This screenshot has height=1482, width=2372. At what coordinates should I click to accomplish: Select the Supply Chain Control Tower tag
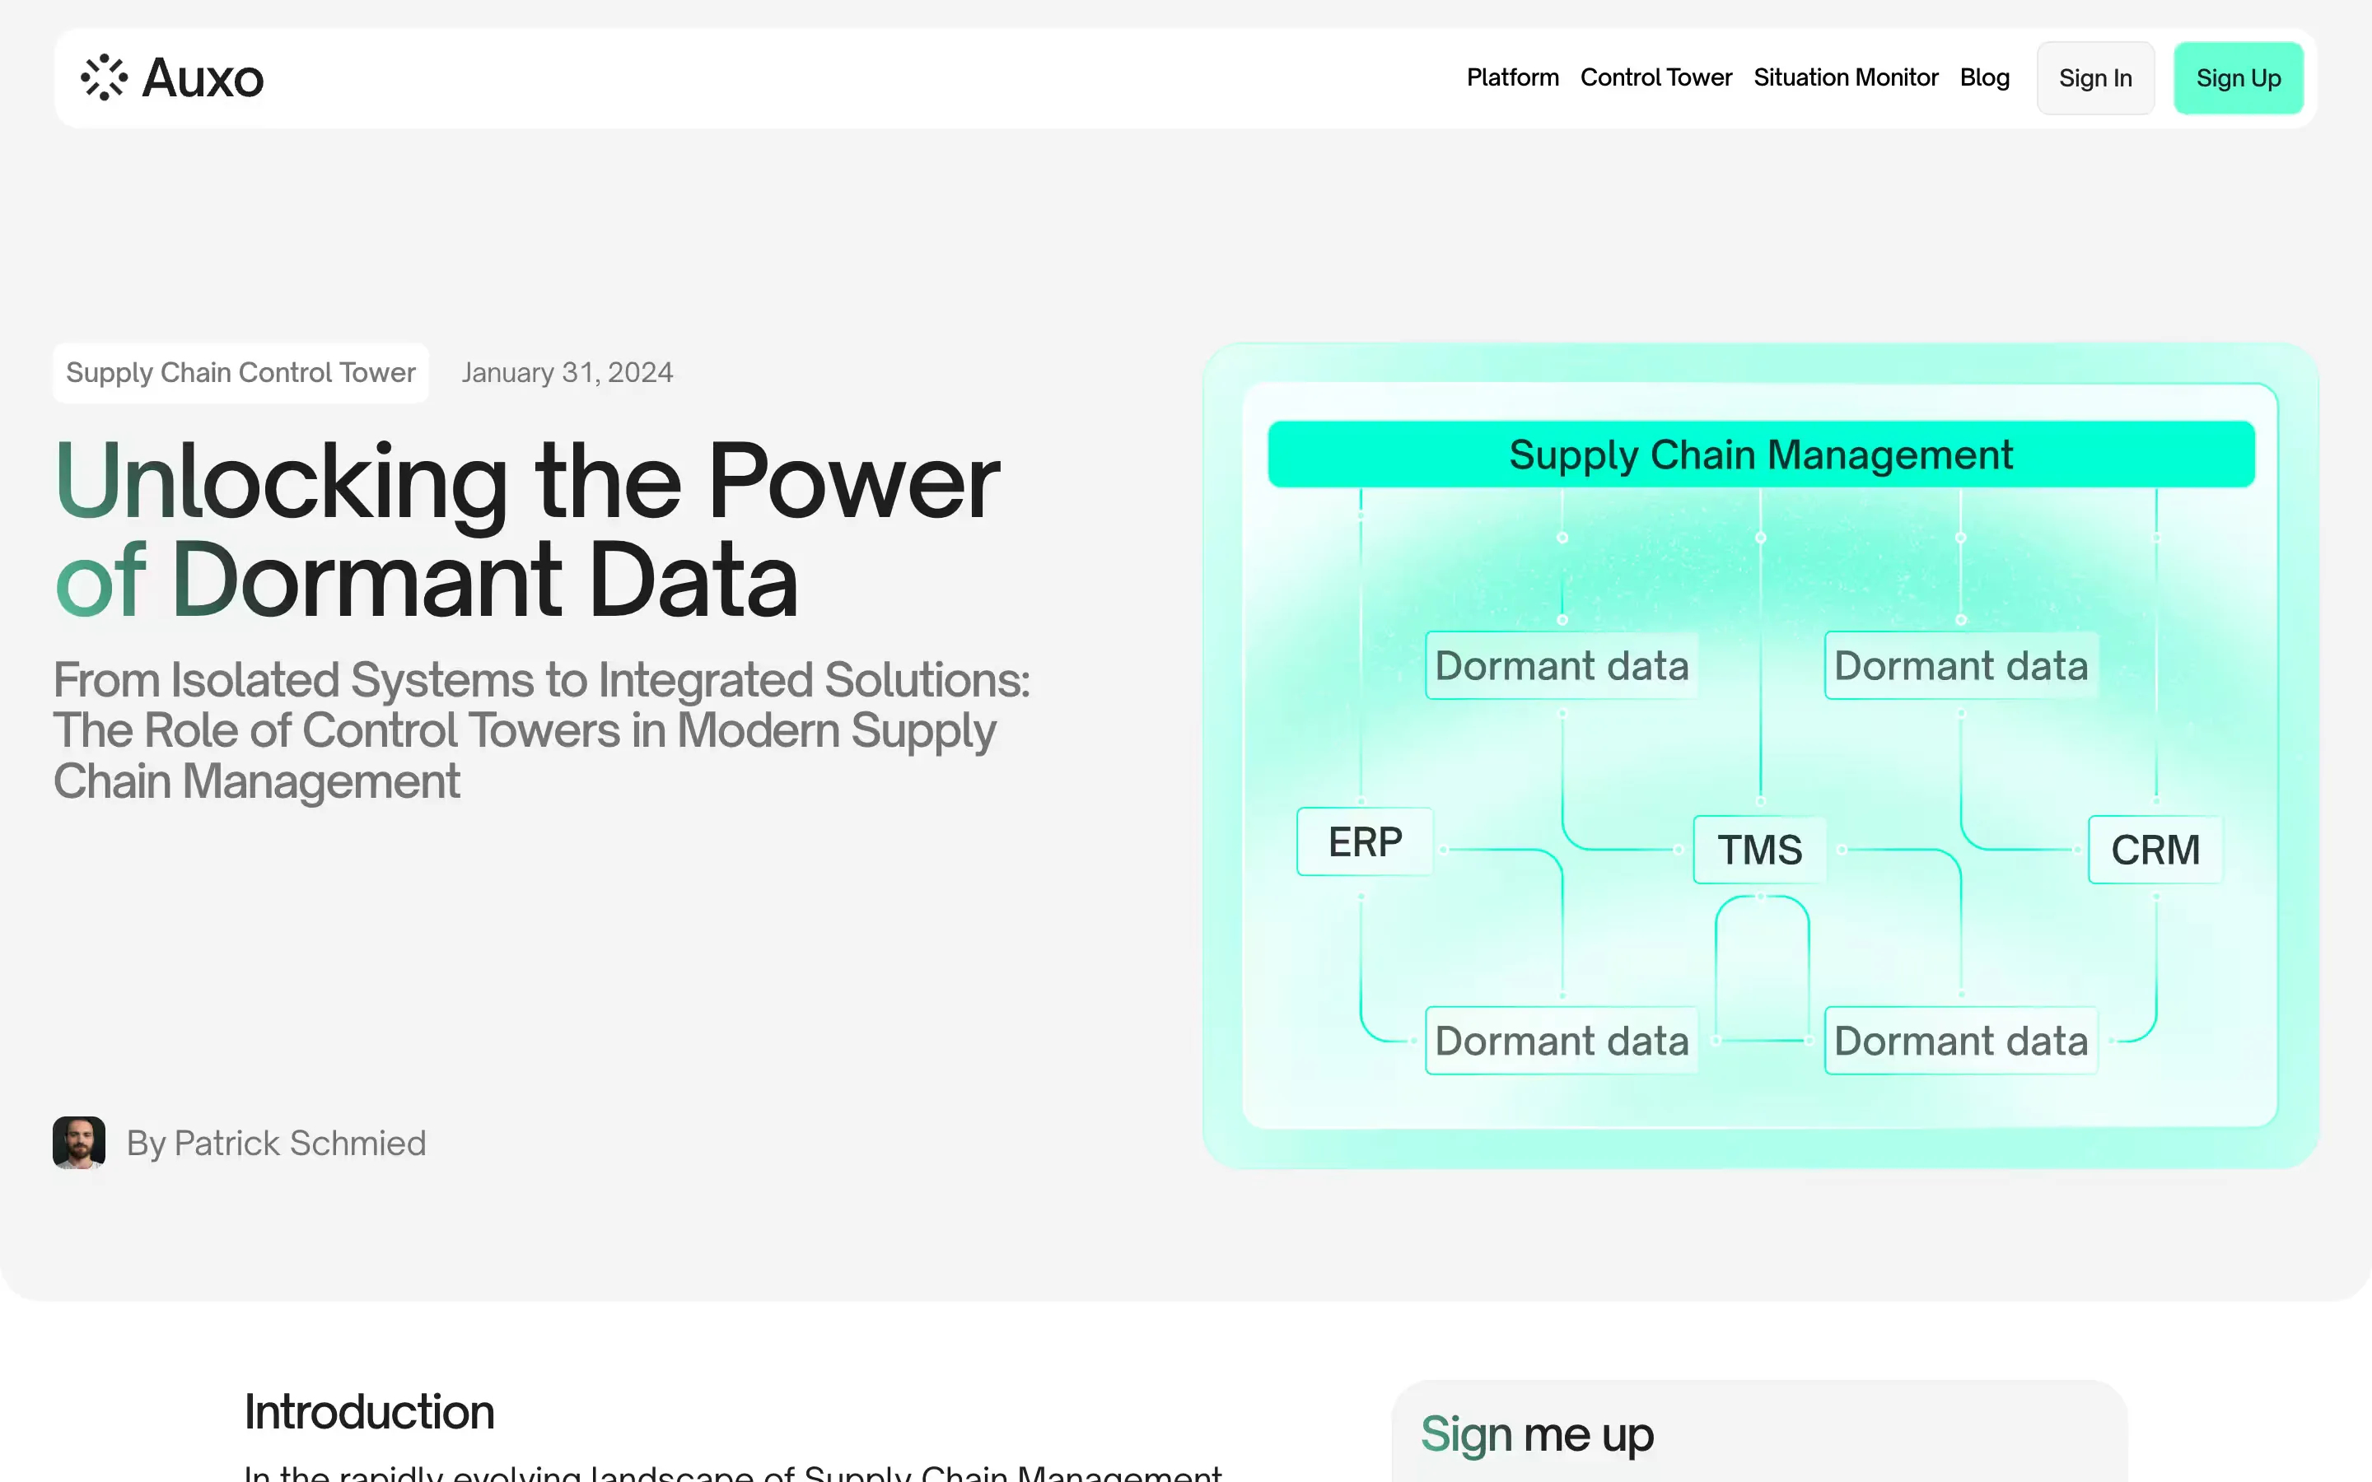coord(241,372)
